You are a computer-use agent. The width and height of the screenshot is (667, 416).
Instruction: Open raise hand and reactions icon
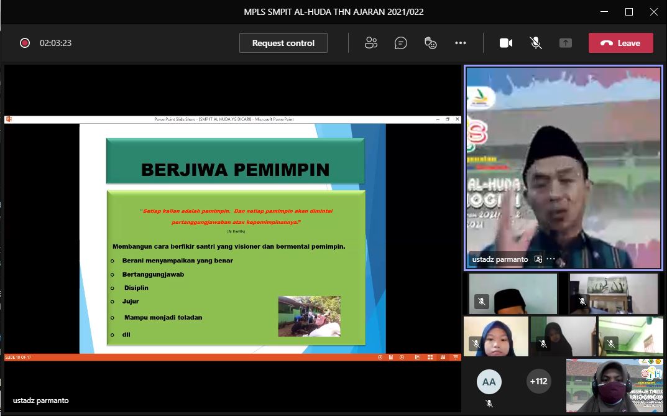[430, 43]
